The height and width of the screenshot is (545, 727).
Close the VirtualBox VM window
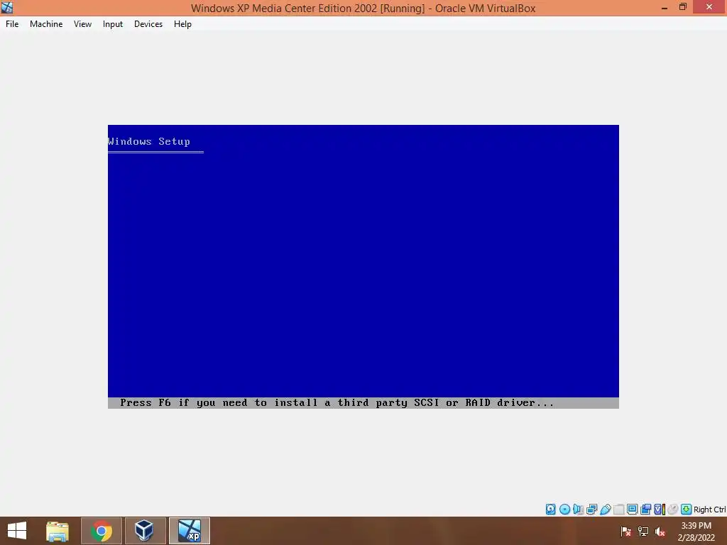point(709,7)
